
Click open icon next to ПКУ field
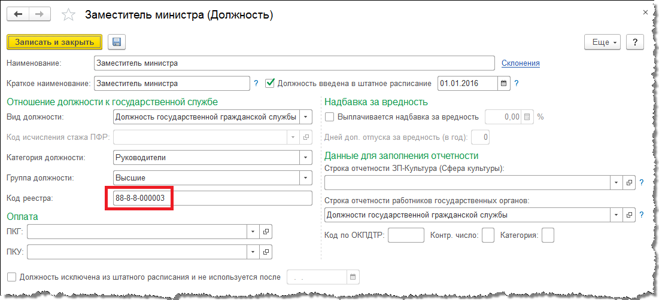coord(266,252)
